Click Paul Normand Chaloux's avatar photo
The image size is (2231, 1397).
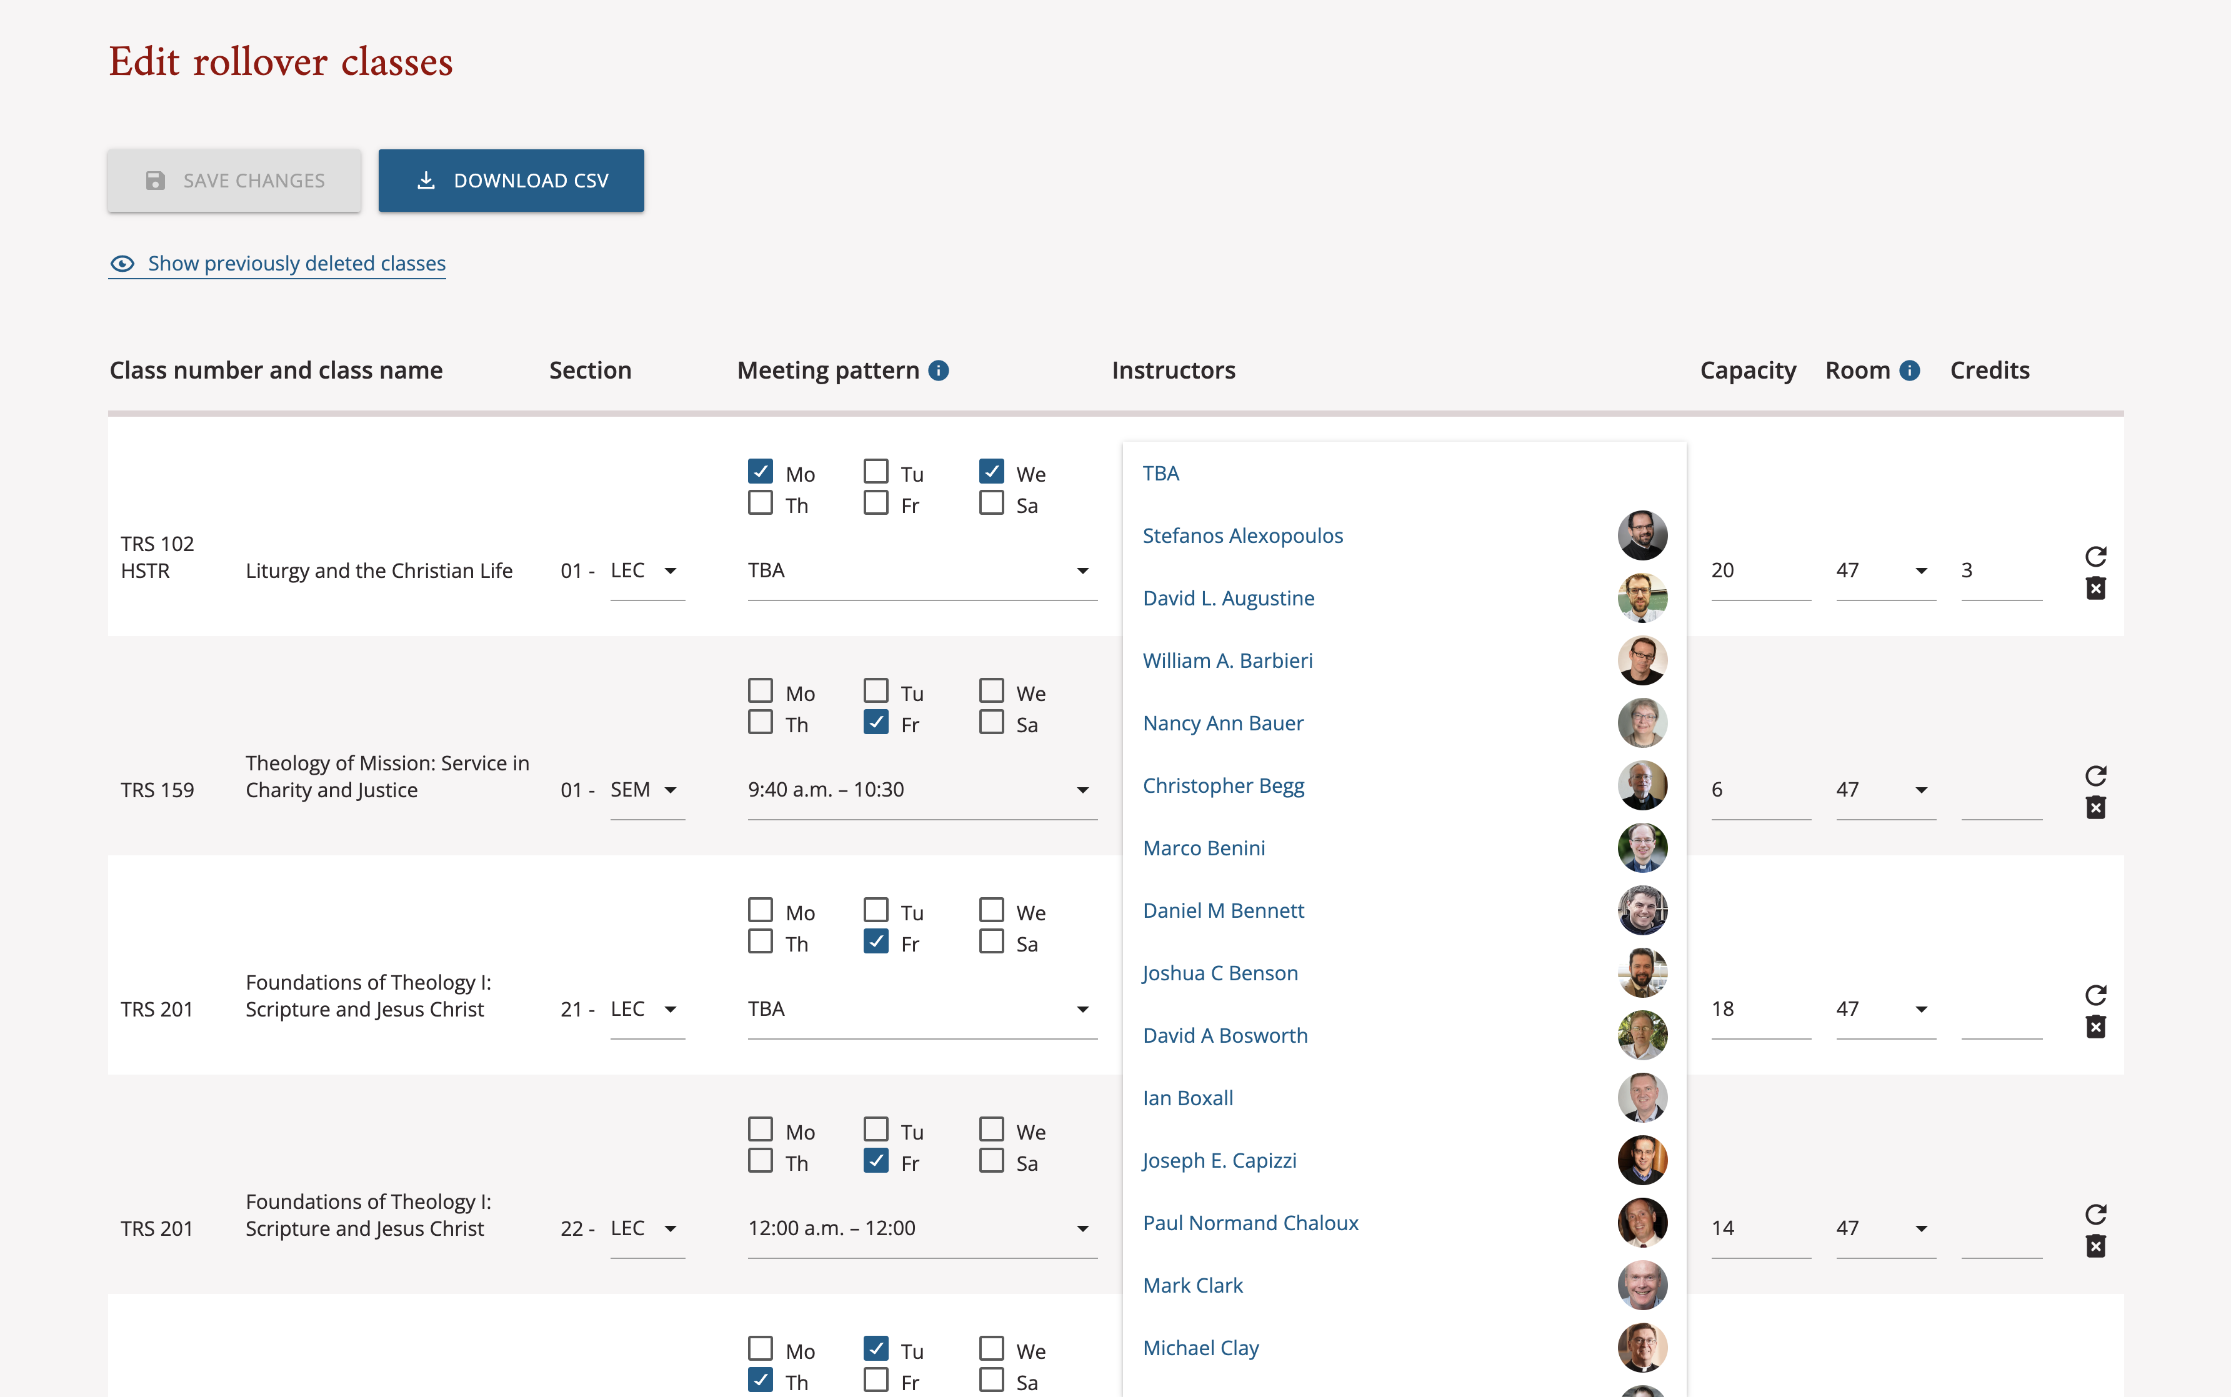[1642, 1223]
